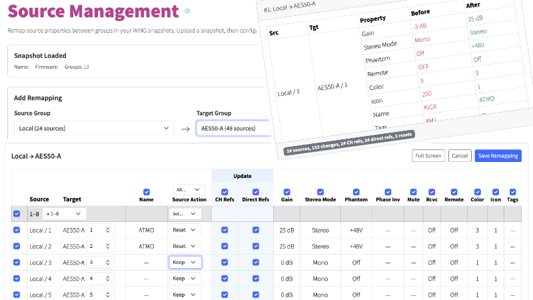Click the help icon beside Source Management title
This screenshot has height=300, width=533.
(187, 11)
